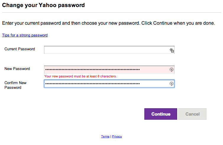Image resolution: width=223 pixels, height=145 pixels.
Task: Click the Confirm New Password label
Action: tap(15, 85)
